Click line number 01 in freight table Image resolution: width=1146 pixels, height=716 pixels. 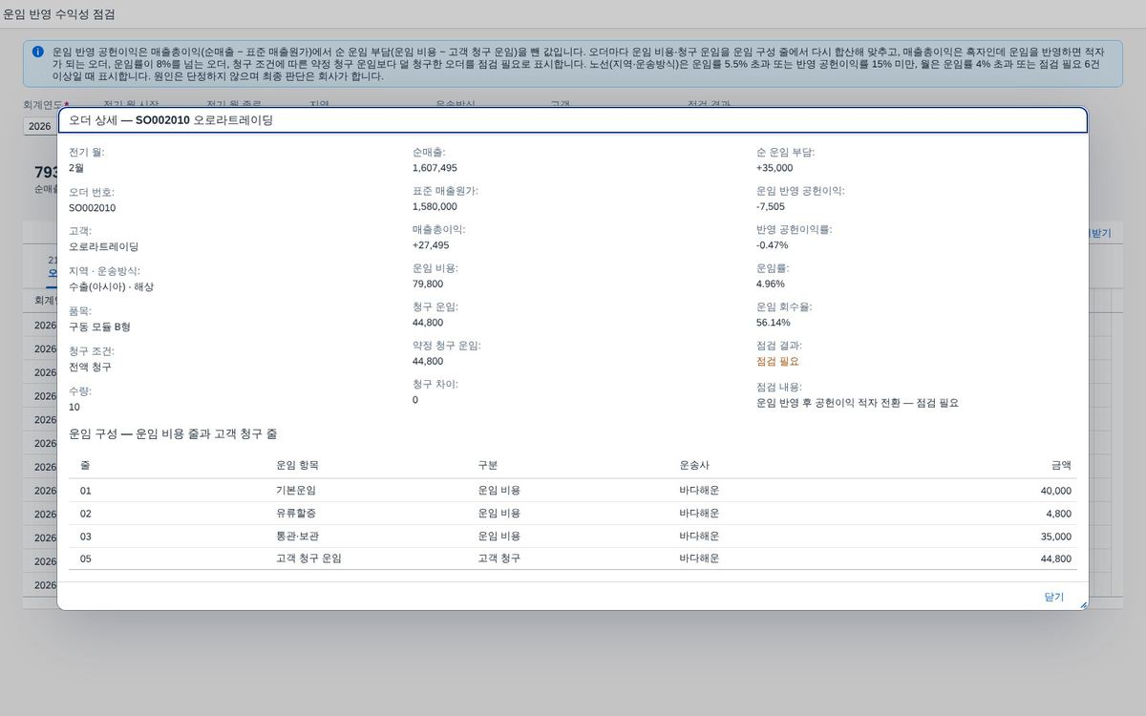pyautogui.click(x=86, y=491)
